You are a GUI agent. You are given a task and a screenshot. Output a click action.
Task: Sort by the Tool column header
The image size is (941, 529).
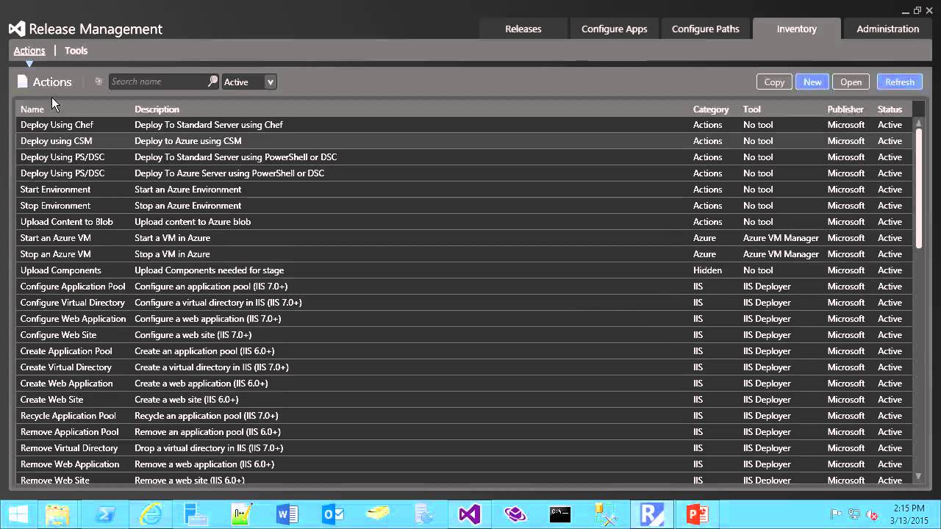coord(752,109)
